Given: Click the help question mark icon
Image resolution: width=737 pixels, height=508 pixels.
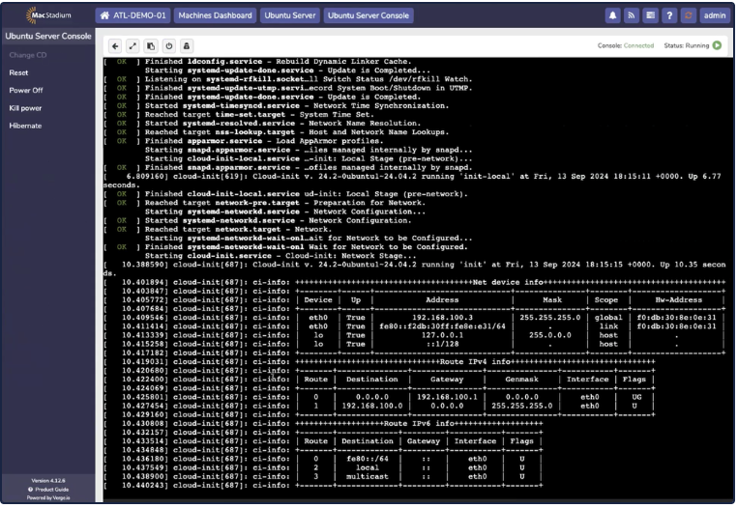Looking at the screenshot, I should click(x=669, y=15).
